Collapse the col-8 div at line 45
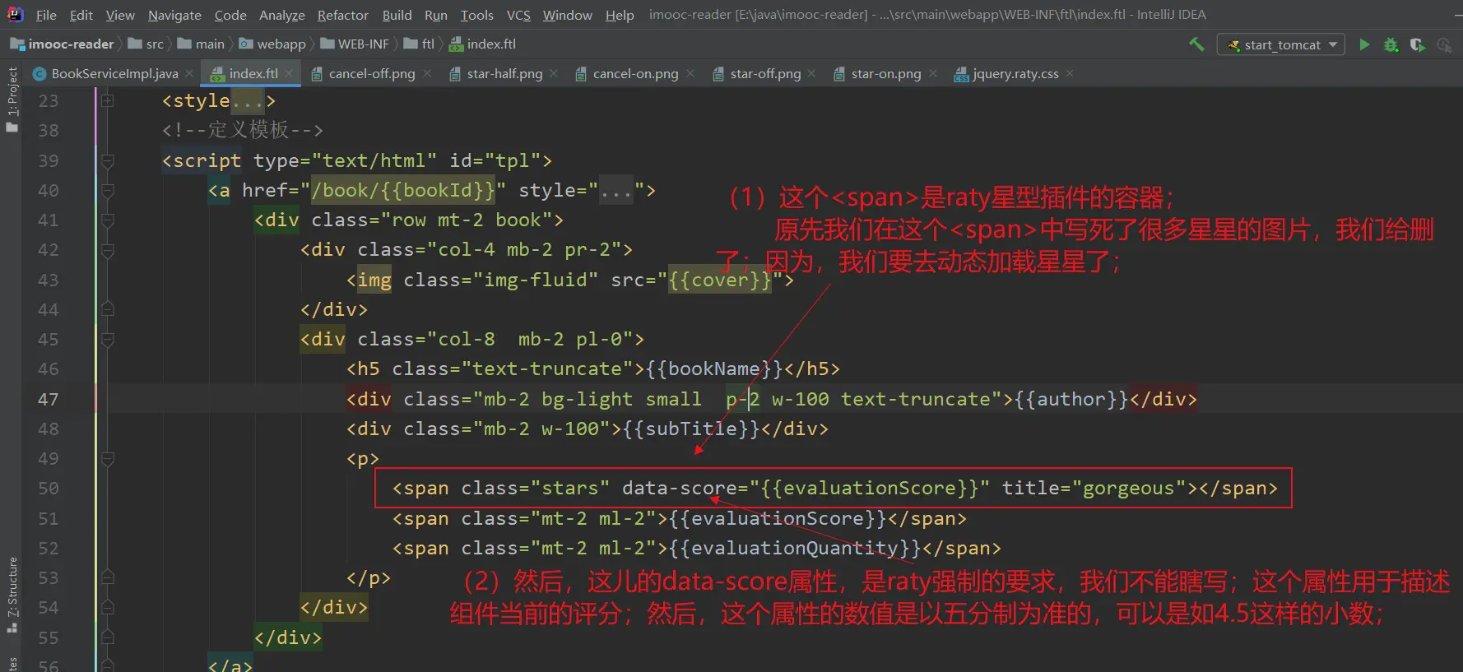1463x672 pixels. [107, 340]
